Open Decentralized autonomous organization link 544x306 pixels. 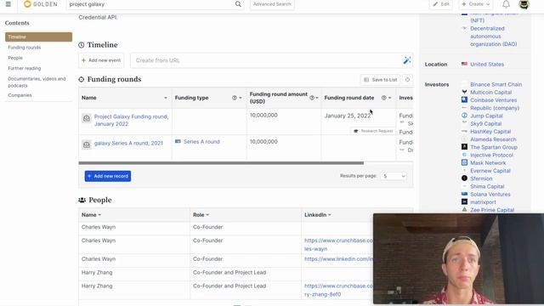pyautogui.click(x=493, y=36)
